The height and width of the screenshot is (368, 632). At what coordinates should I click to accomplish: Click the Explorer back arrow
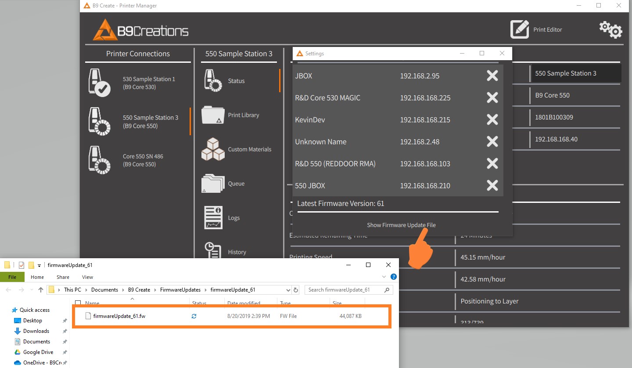point(8,290)
